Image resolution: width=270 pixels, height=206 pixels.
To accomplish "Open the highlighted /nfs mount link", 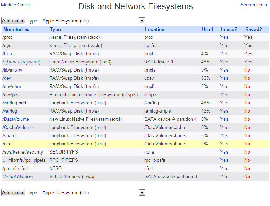I will pyautogui.click(x=6, y=144).
